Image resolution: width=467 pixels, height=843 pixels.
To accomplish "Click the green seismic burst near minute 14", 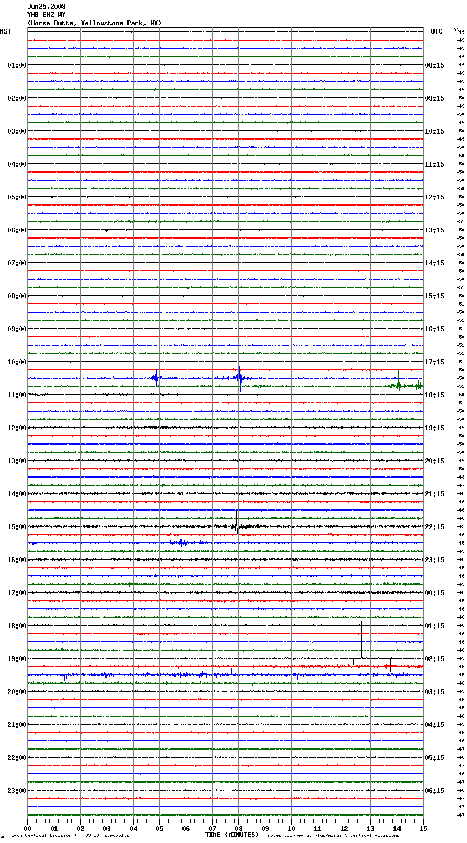I will pos(398,386).
